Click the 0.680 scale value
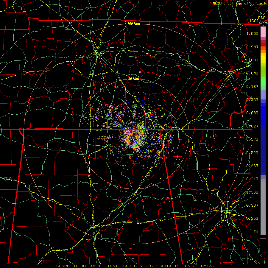 [x=252, y=113]
